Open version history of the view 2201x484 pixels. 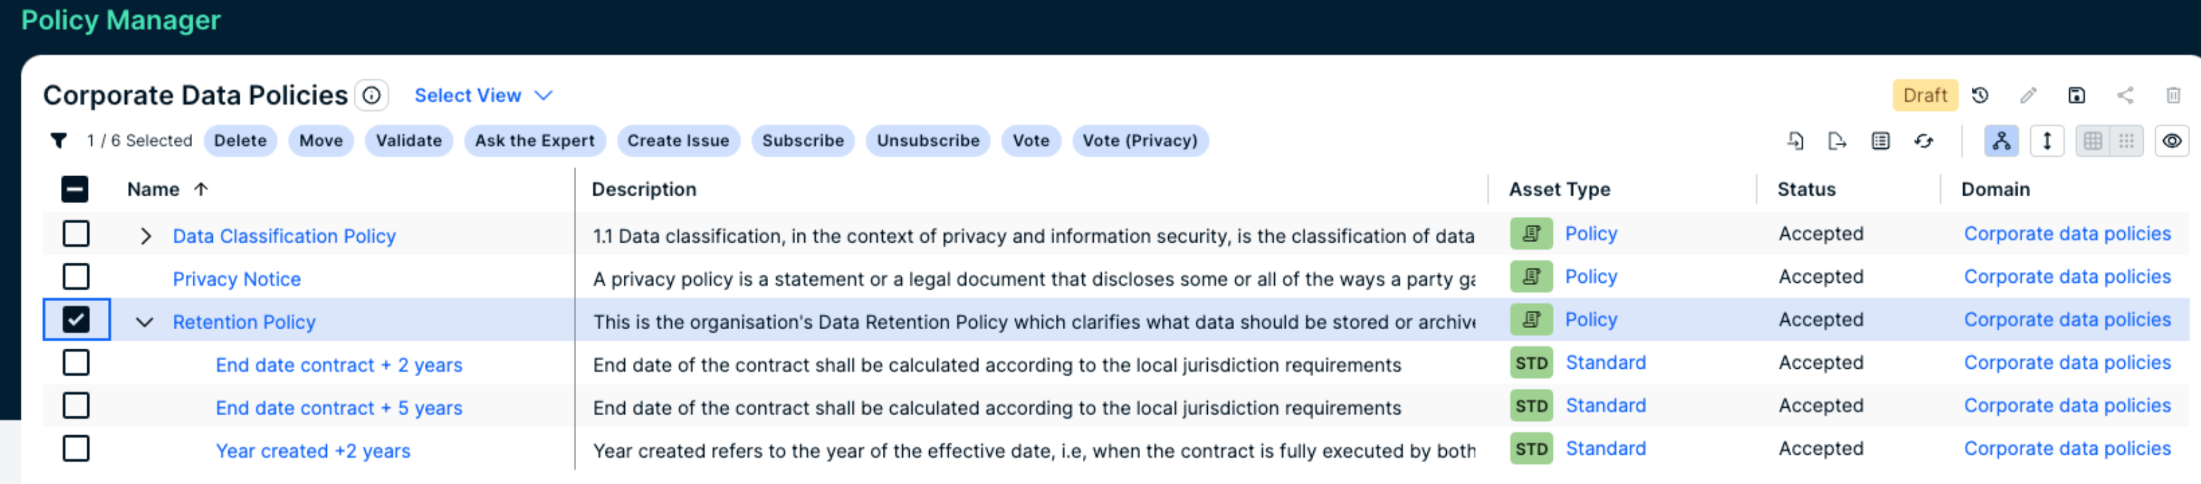click(x=1980, y=94)
